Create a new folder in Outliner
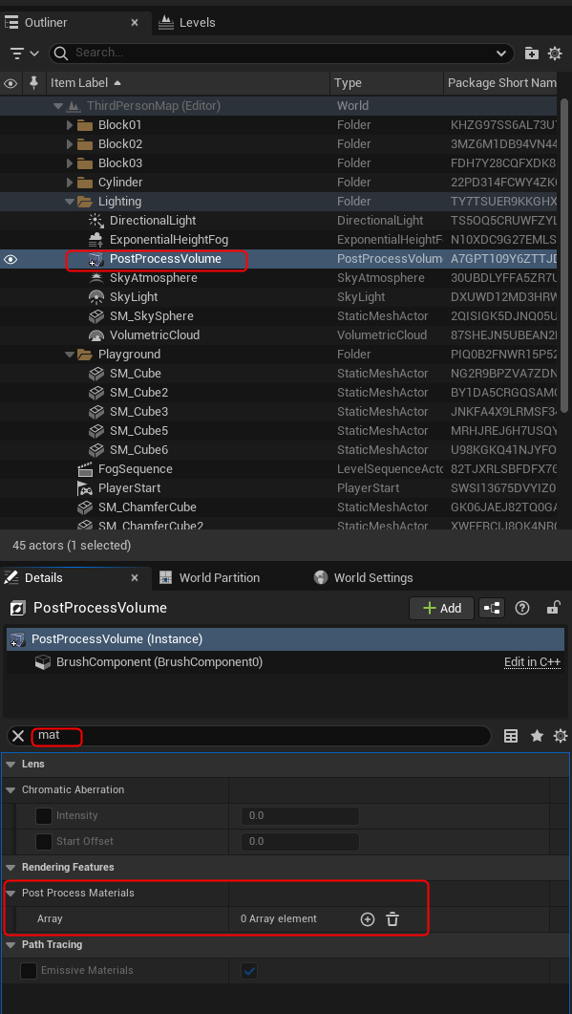The width and height of the screenshot is (572, 1014). 531,54
